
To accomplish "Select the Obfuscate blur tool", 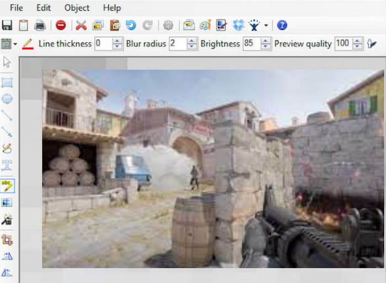I will tap(7, 202).
